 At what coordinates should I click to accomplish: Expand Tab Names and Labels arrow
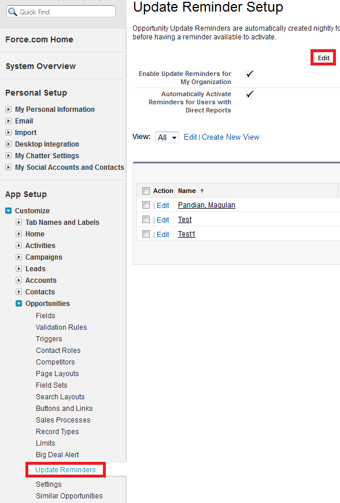(x=19, y=223)
